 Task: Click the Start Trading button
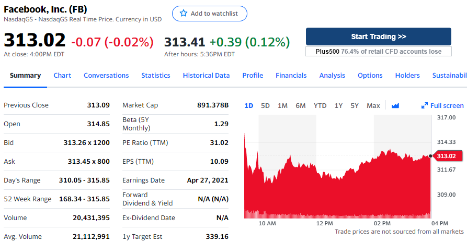[379, 37]
